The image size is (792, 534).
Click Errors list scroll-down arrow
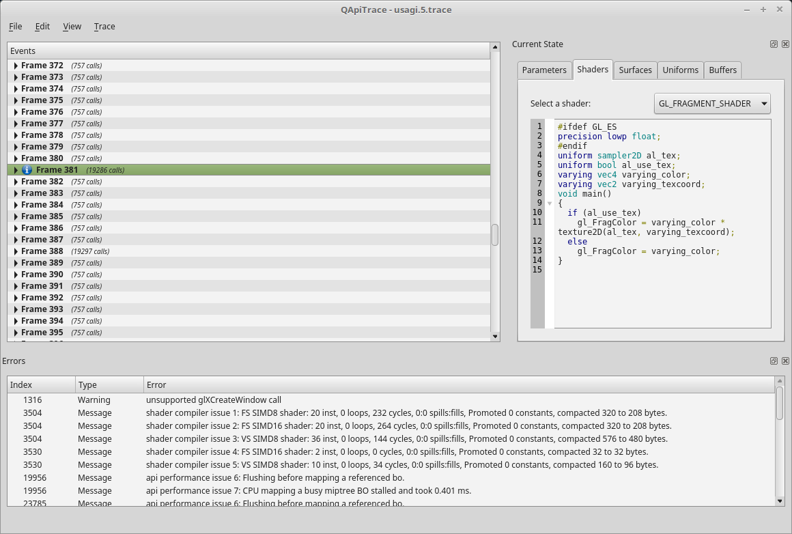click(780, 501)
